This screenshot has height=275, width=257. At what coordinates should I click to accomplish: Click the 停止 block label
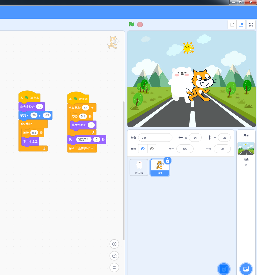click(72, 148)
